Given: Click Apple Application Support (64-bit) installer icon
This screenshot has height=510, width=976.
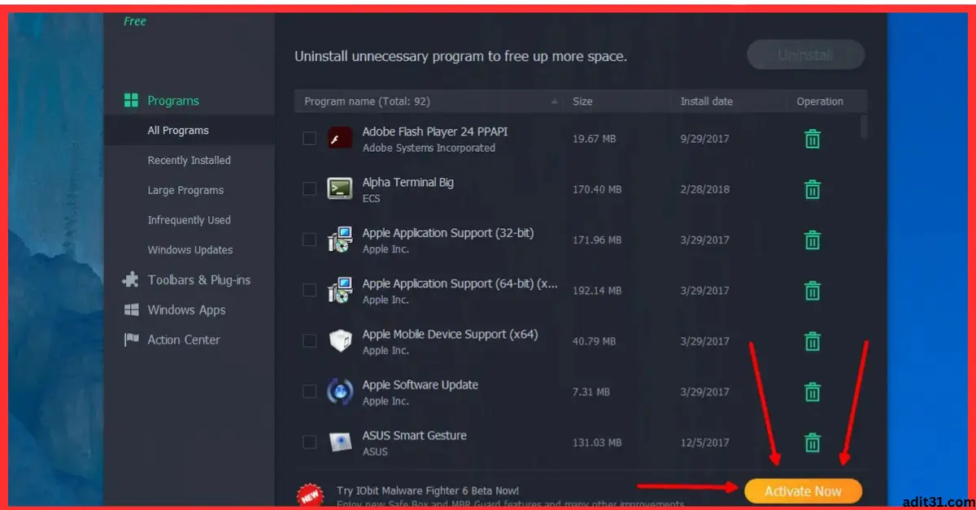Looking at the screenshot, I should click(x=339, y=291).
